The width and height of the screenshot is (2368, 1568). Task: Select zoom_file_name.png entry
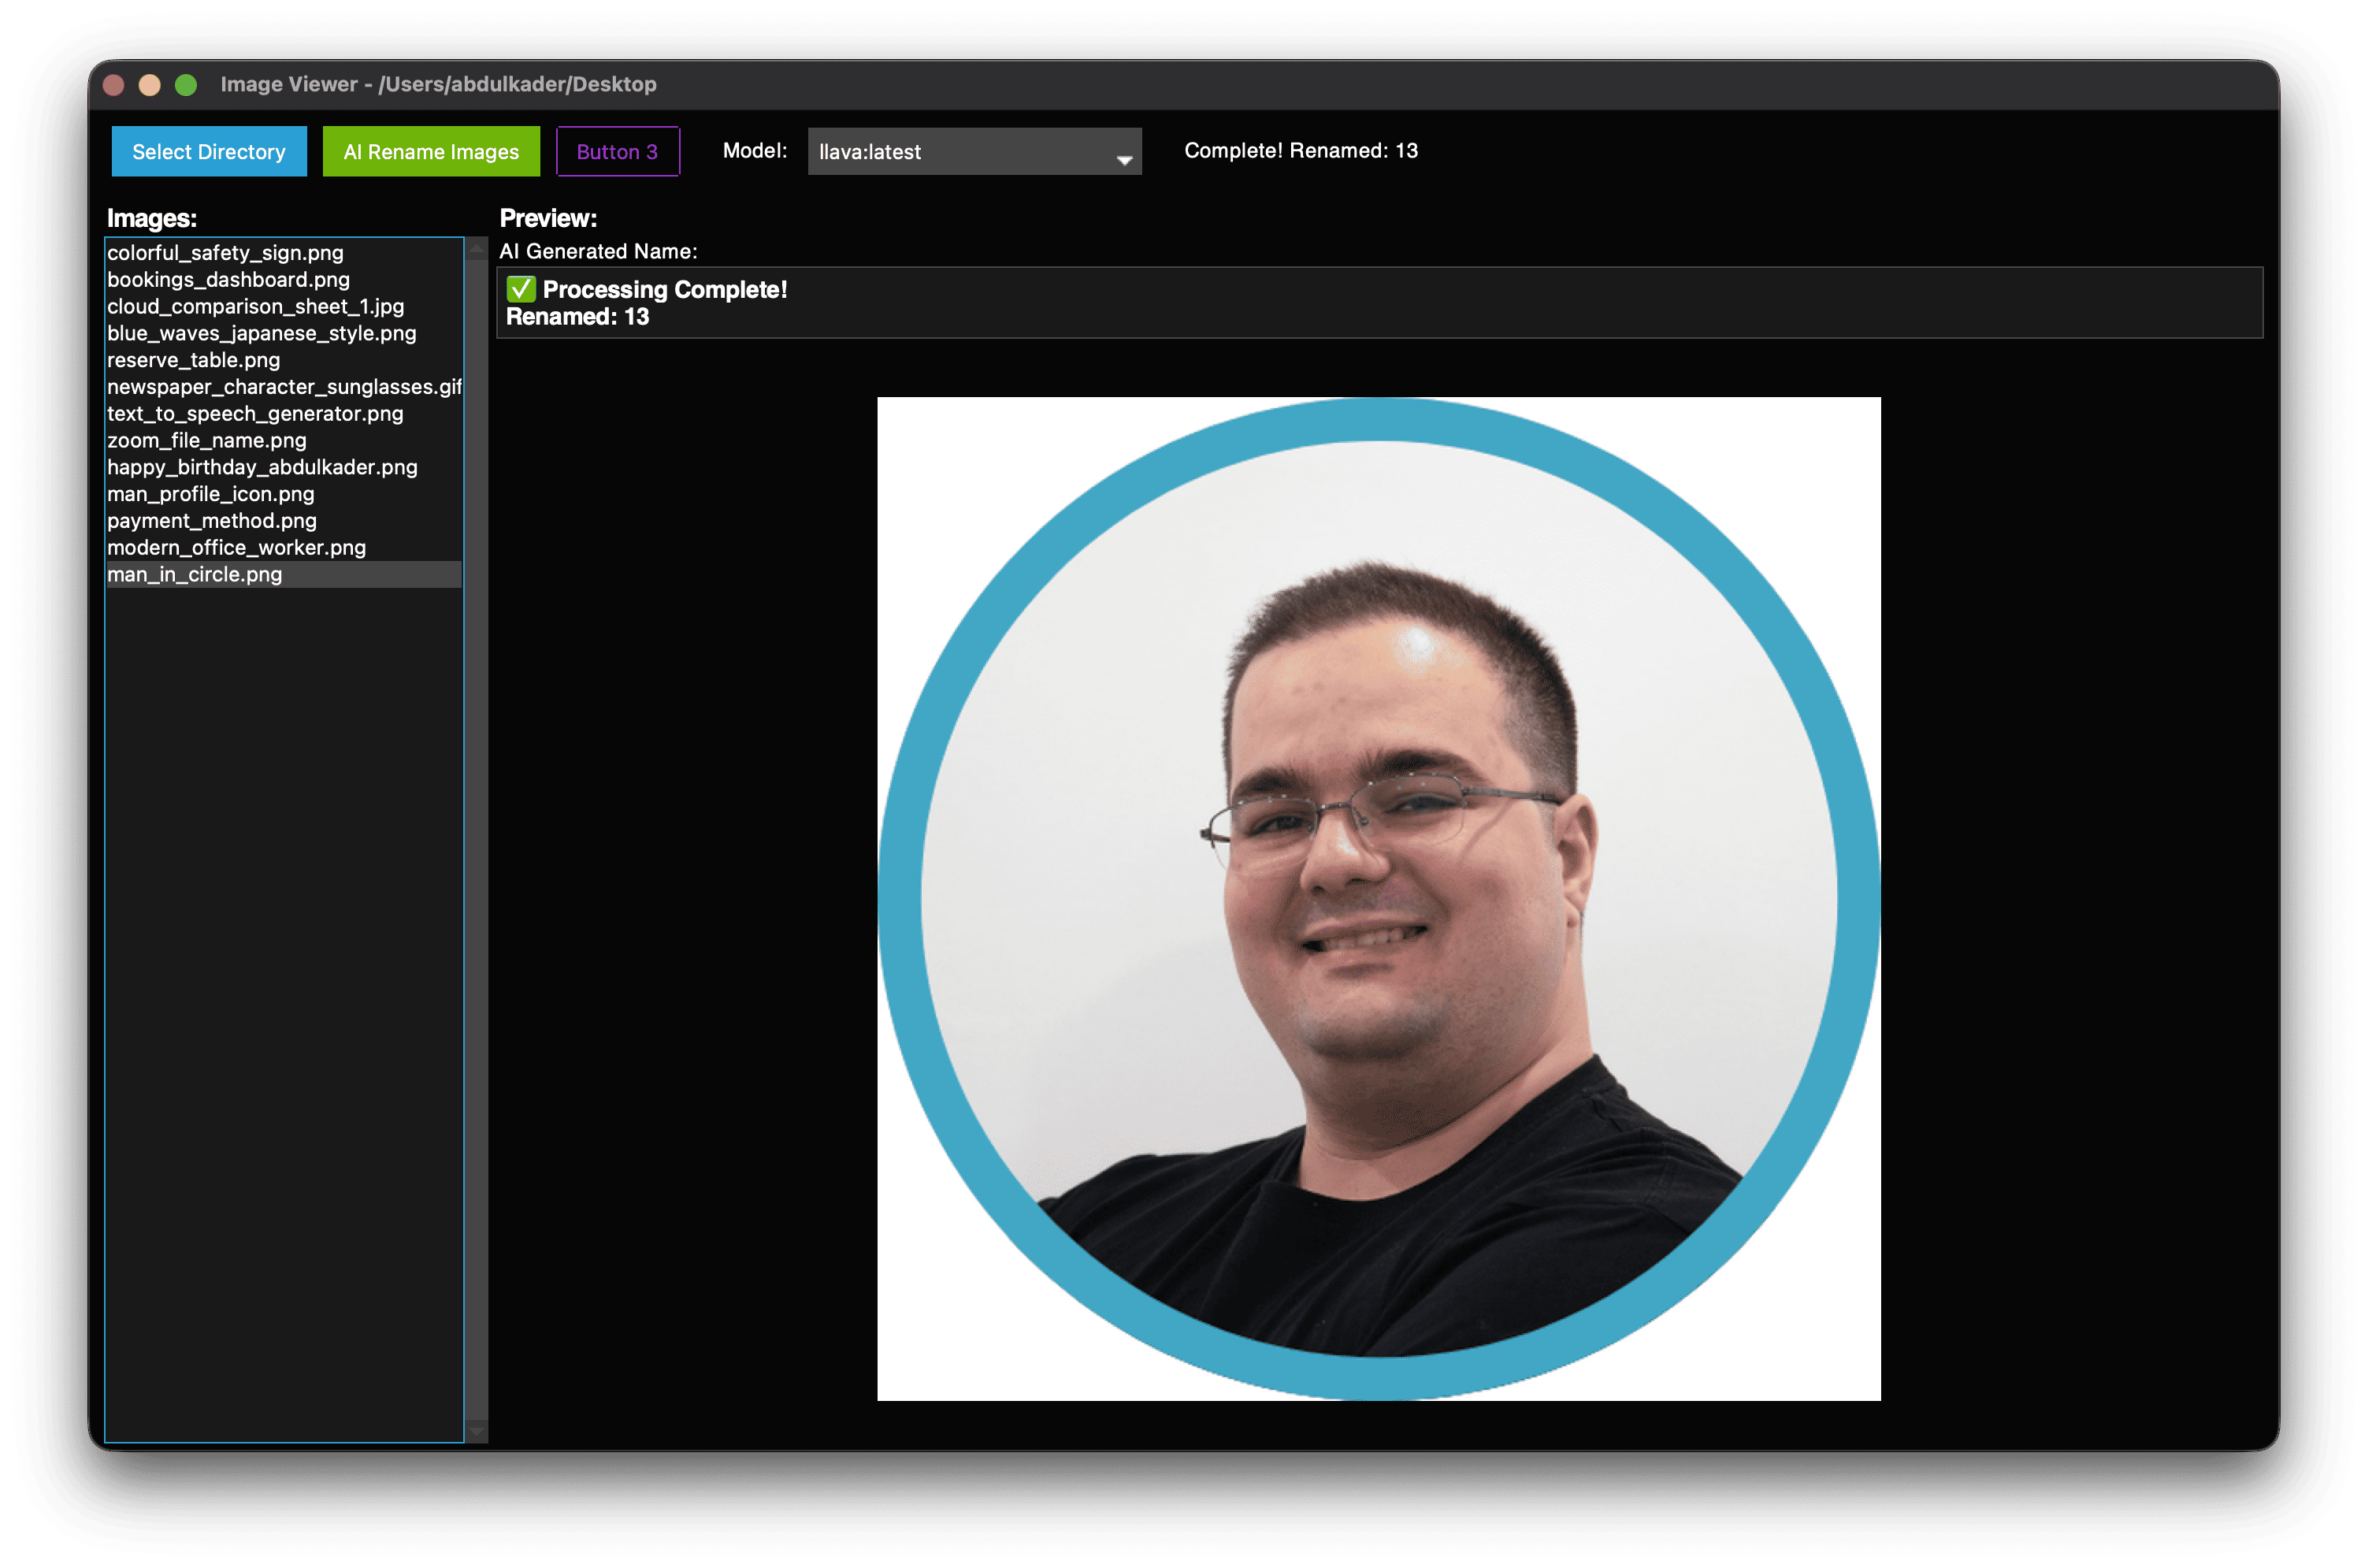(206, 440)
